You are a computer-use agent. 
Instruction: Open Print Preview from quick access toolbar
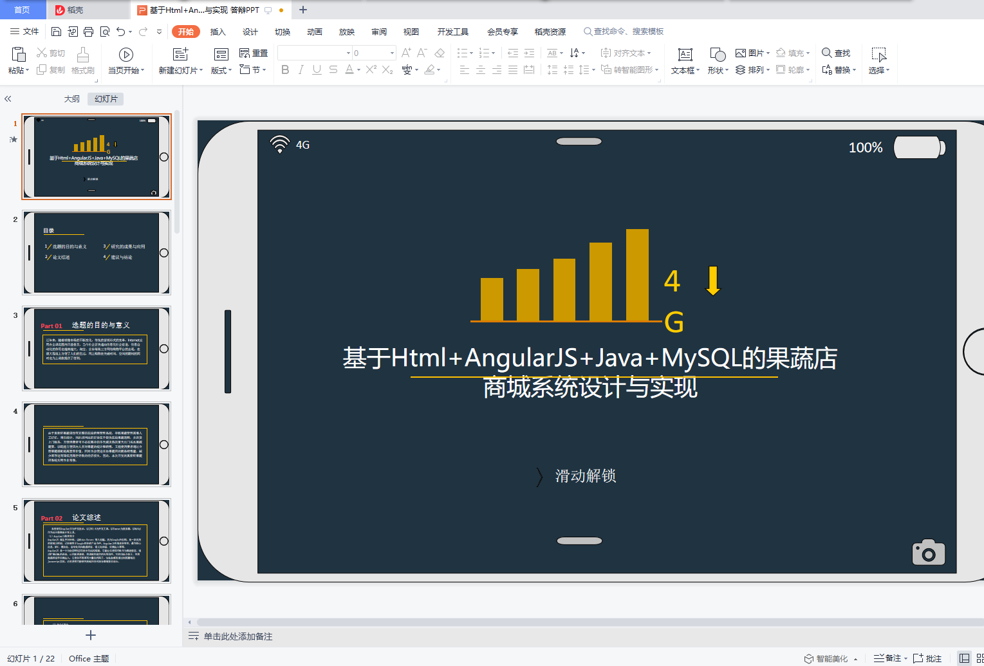(104, 32)
